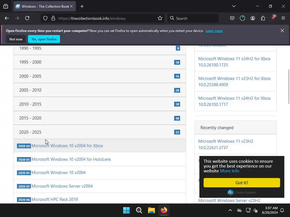Click the page vertical scrollbar
This screenshot has height=217, width=290.
(289, 87)
